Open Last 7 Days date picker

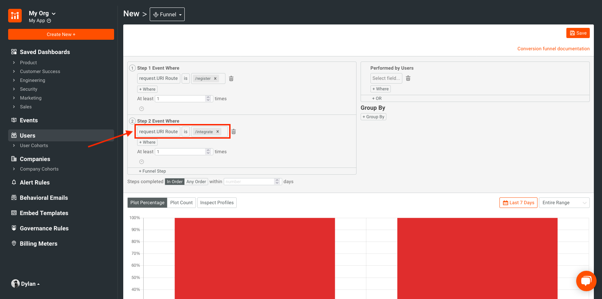(x=518, y=203)
